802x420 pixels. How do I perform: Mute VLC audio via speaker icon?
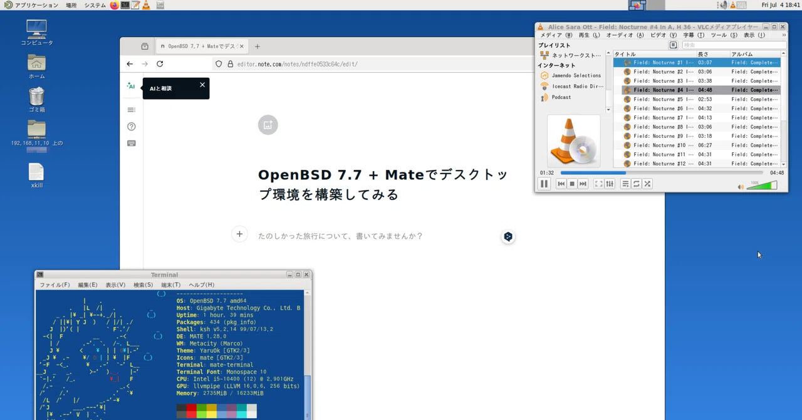point(741,187)
